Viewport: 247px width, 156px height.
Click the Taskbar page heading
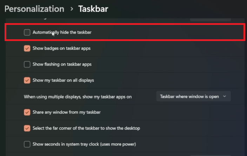click(94, 9)
